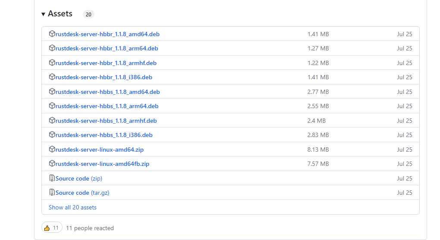
Task: Download rustdesk-server-linux-amd64fb.zip
Action: pos(103,164)
